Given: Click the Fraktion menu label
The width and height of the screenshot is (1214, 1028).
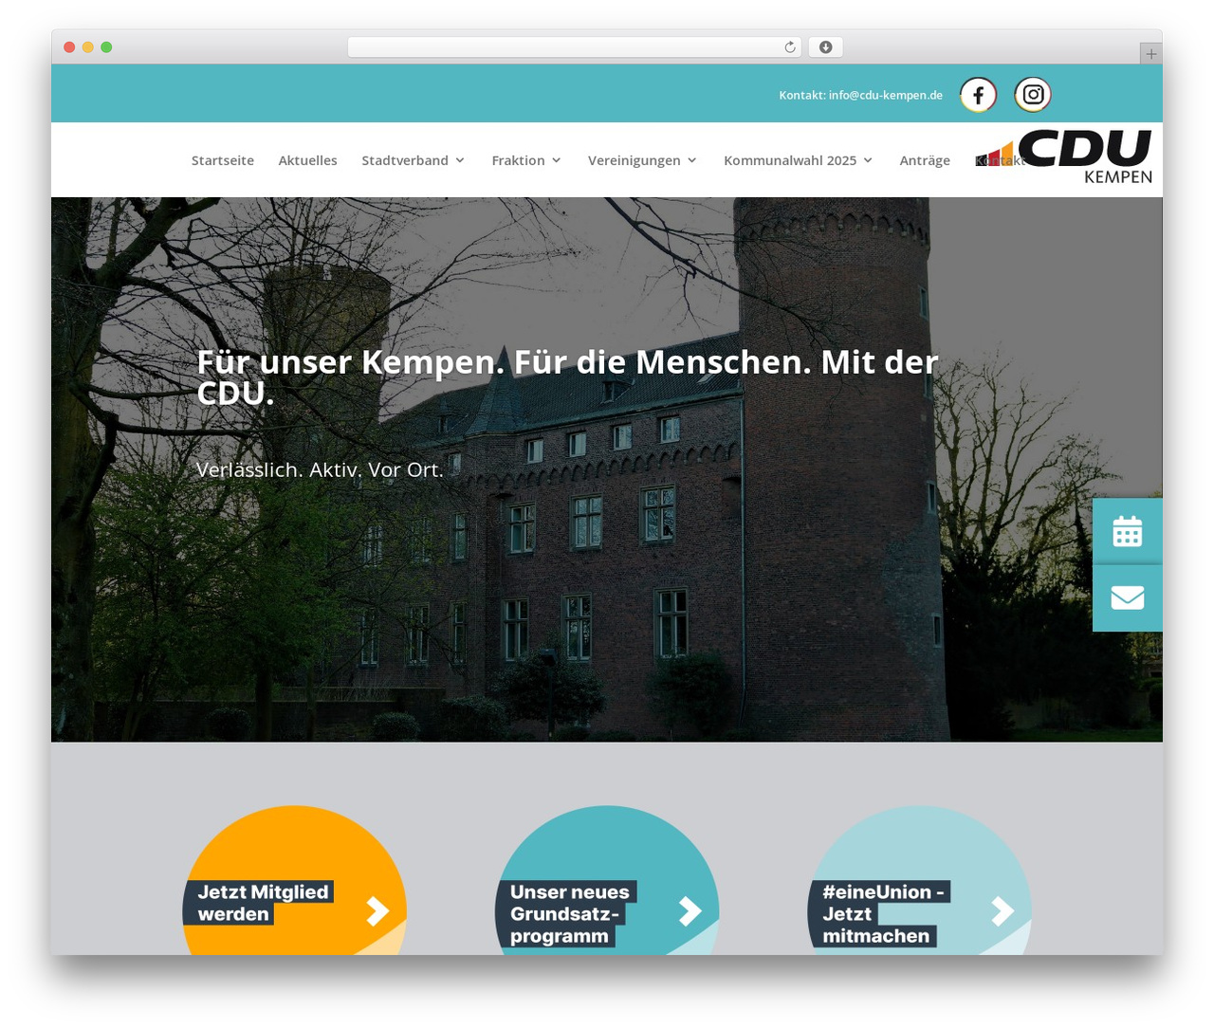Looking at the screenshot, I should click(518, 160).
